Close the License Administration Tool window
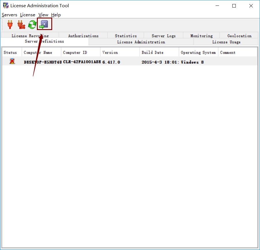The image size is (260, 250). pyautogui.click(x=251, y=6)
